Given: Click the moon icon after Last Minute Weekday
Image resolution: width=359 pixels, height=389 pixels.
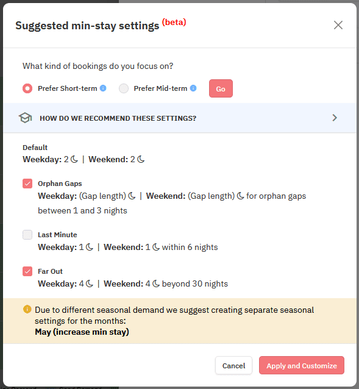Looking at the screenshot, I should click(x=89, y=247).
